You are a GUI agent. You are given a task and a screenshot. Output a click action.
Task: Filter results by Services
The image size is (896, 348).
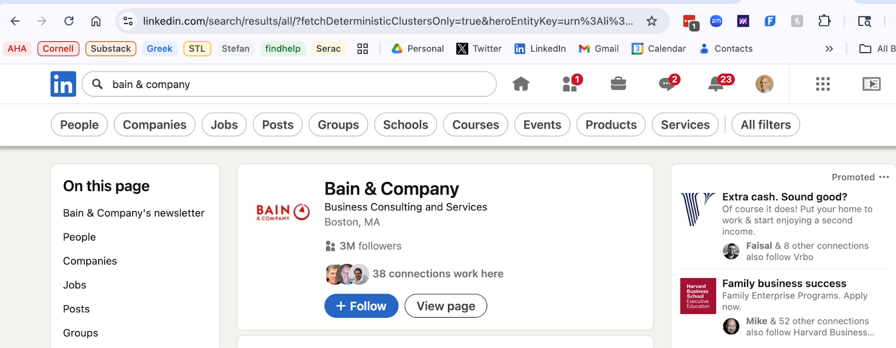point(685,124)
